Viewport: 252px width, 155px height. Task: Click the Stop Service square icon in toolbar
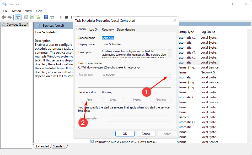(66, 17)
